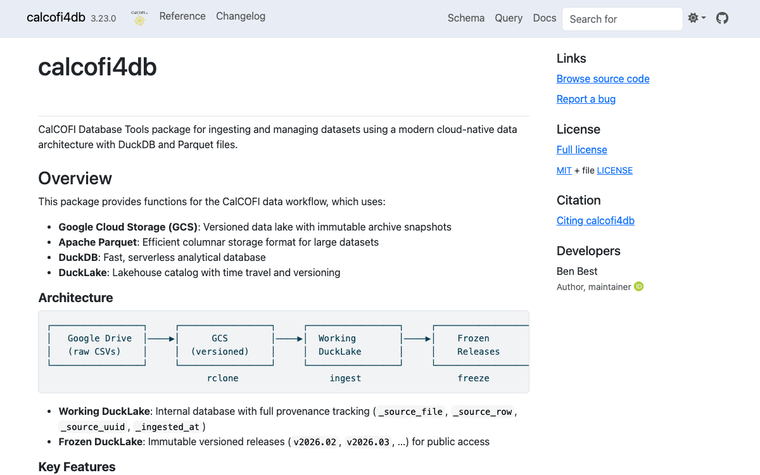Click the Overview heading

point(75,178)
